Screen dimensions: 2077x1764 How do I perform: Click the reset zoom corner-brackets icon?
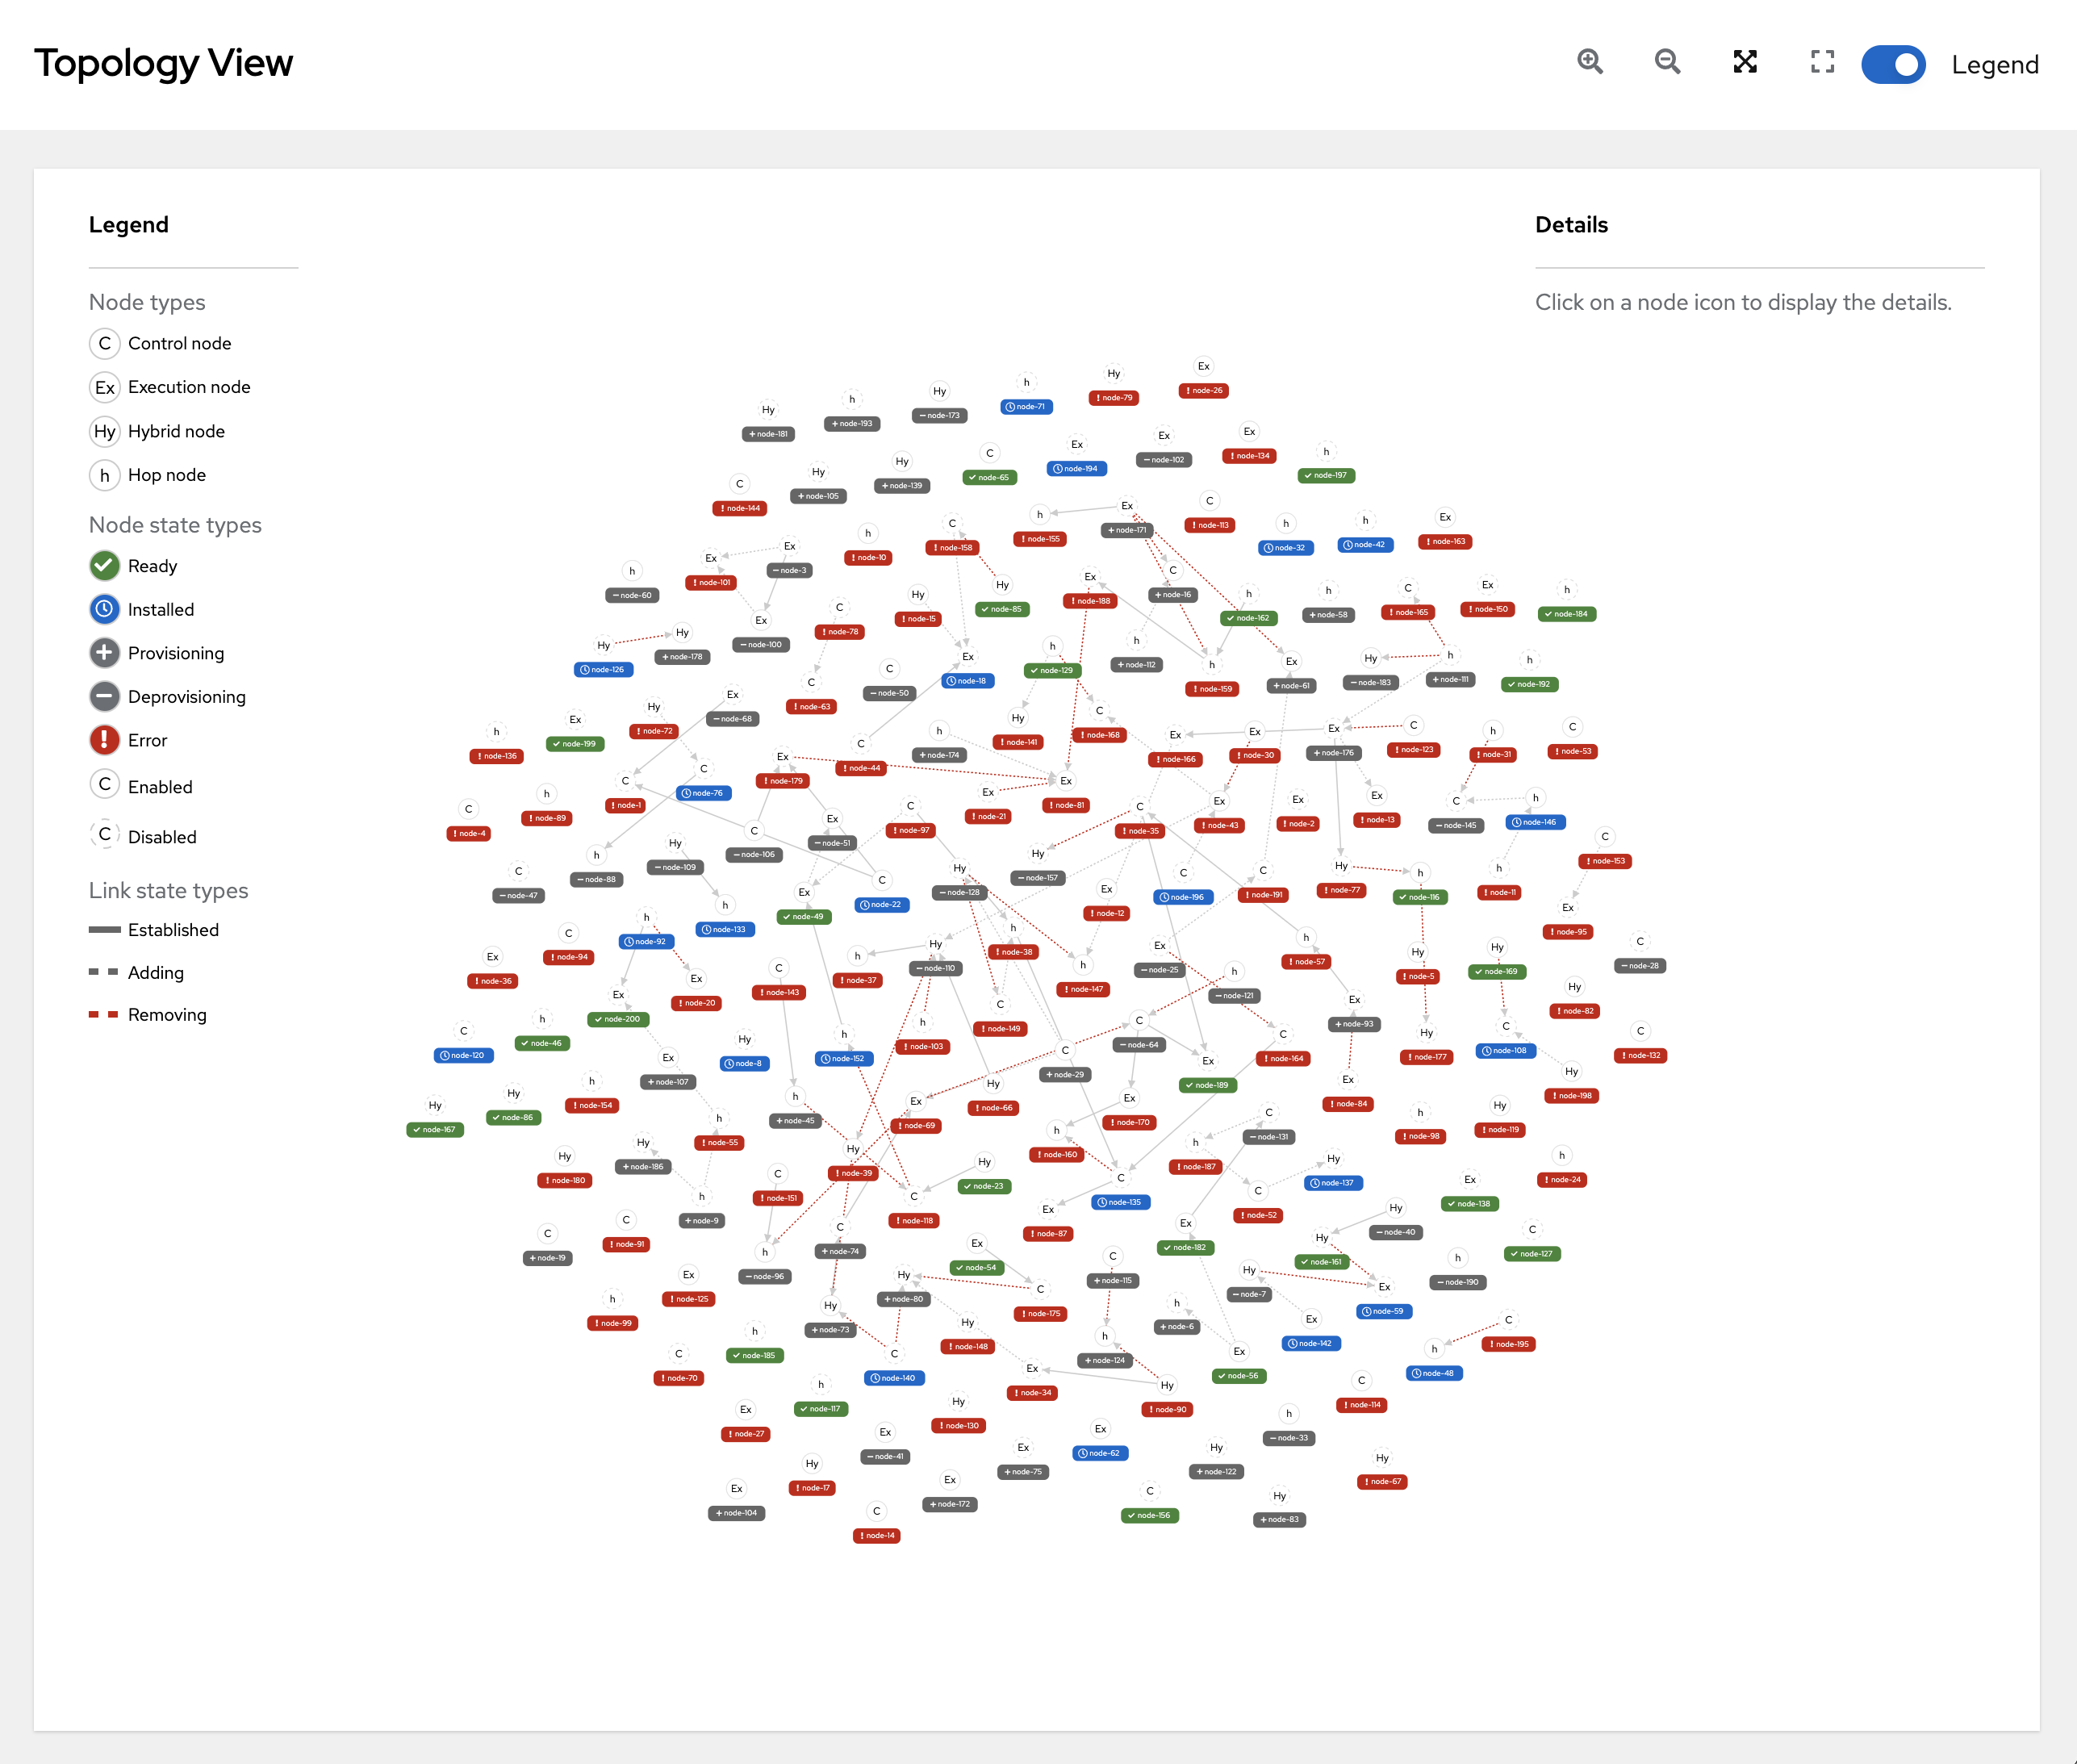coord(1822,62)
